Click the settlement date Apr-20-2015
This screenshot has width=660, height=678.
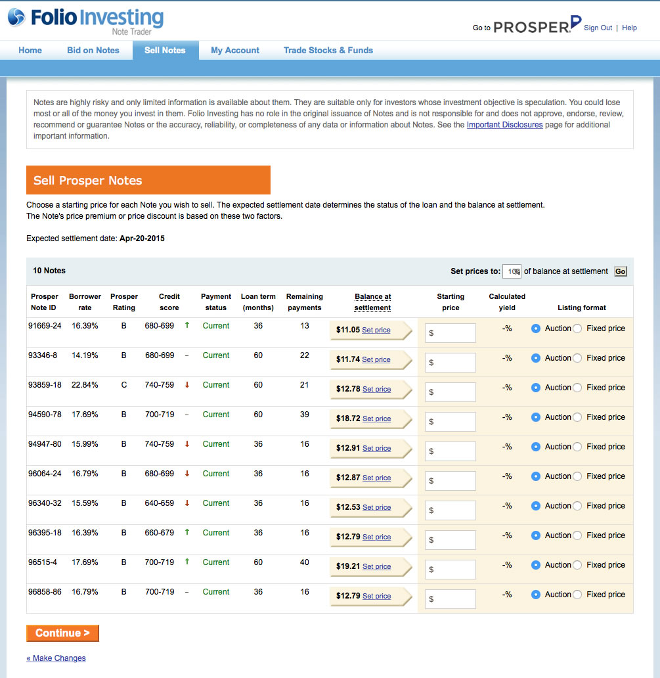tap(143, 238)
